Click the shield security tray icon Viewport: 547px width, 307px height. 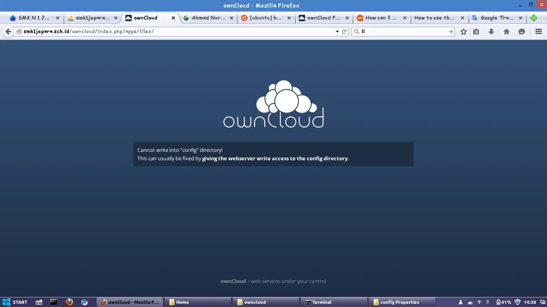click(517, 302)
